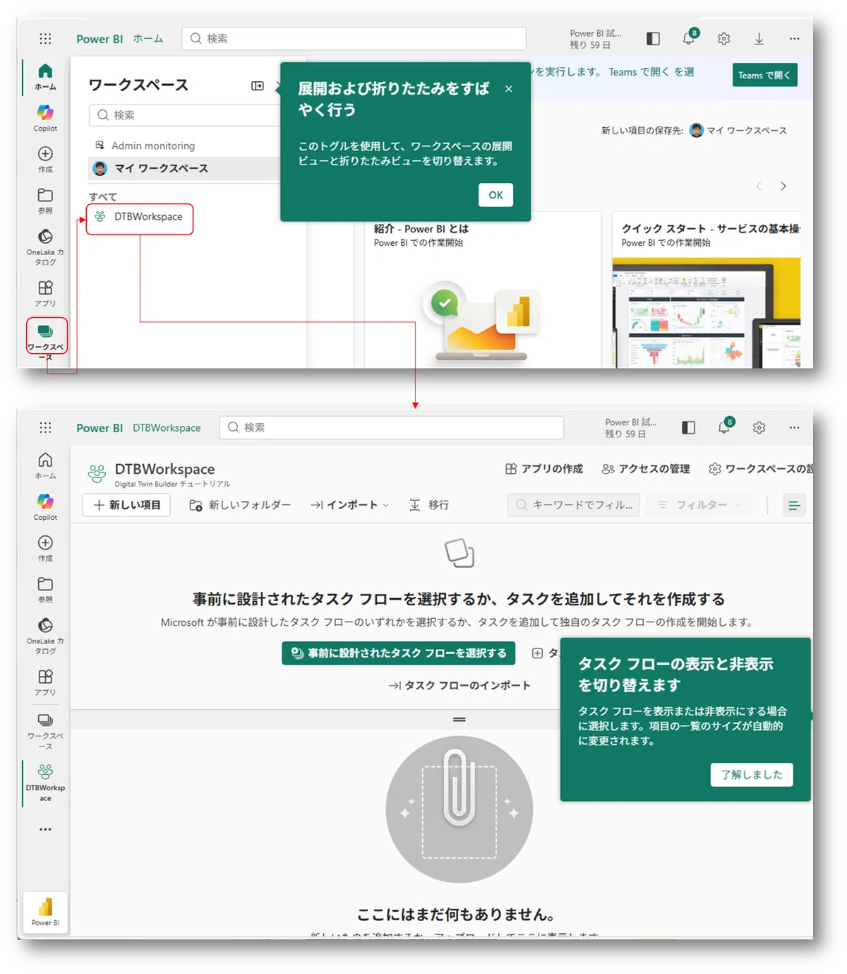847x974 pixels.
Task: Click workspace pane search field
Action: tap(185, 115)
